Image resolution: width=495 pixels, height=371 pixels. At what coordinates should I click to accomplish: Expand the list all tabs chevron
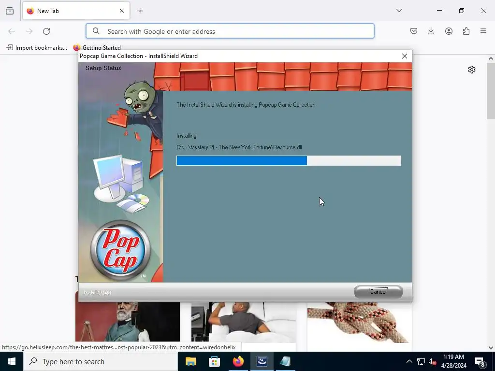point(399,11)
